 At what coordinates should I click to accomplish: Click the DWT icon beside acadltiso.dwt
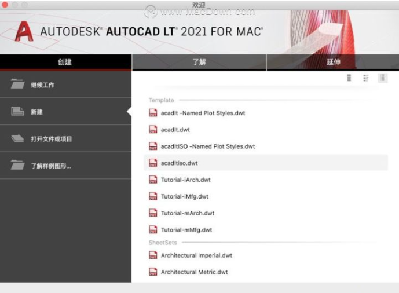click(x=153, y=163)
